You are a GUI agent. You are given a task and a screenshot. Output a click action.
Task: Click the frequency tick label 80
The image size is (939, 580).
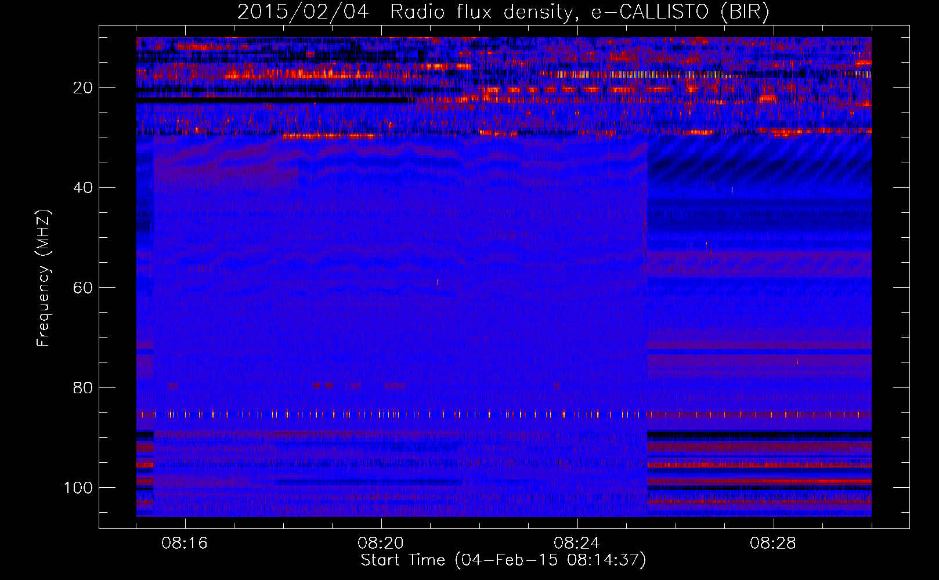pyautogui.click(x=83, y=387)
